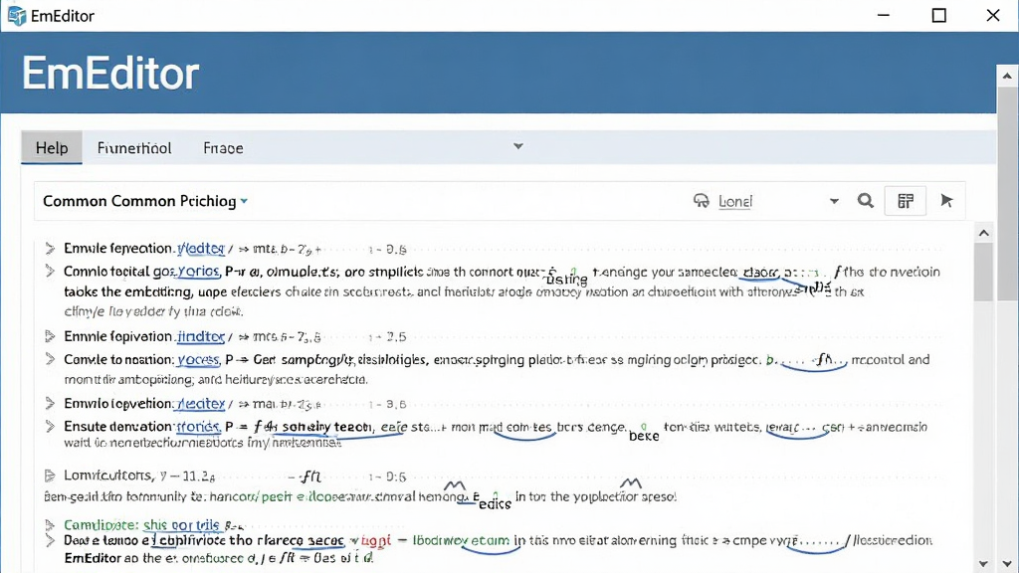Screen dimensions: 1019x573
Task: Open the yories link
Action: 199,272
